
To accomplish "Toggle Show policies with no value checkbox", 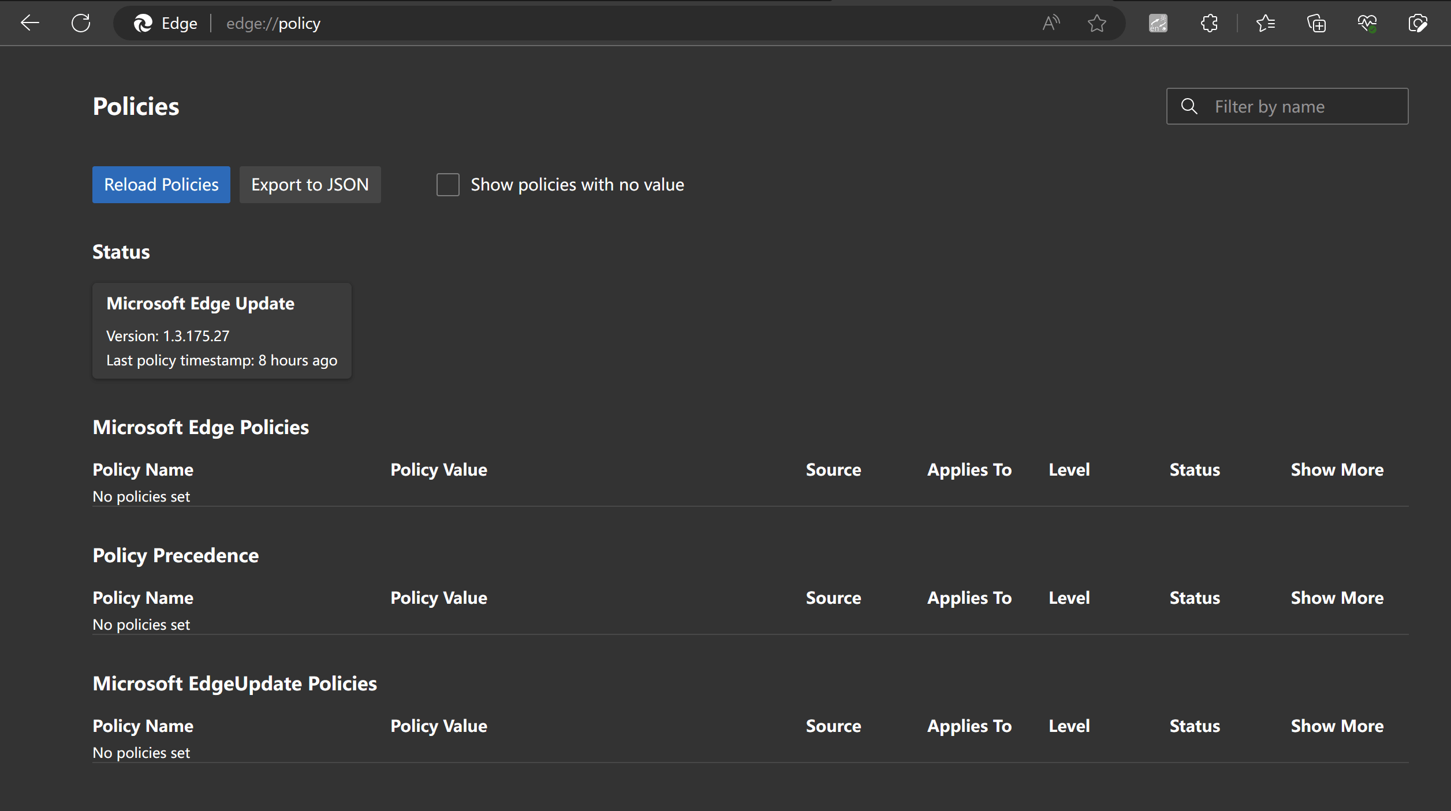I will click(x=447, y=185).
